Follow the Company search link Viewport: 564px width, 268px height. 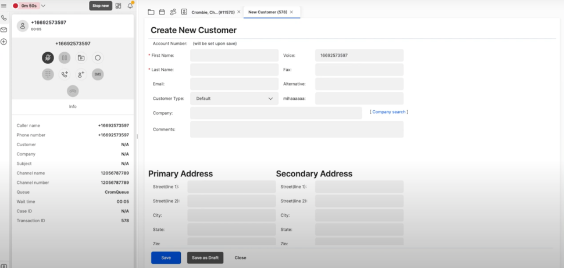388,112
